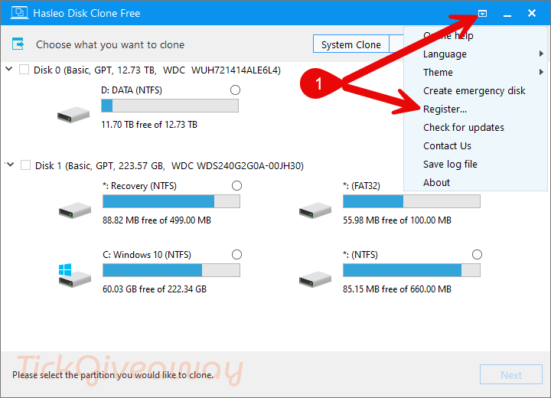Image resolution: width=551 pixels, height=398 pixels.
Task: Select the Recovery (NTFS) partition radio button
Action: click(236, 186)
